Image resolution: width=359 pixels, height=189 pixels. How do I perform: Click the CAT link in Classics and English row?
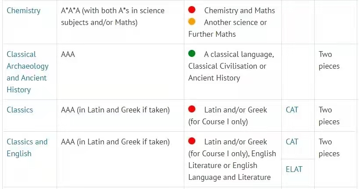click(x=292, y=142)
